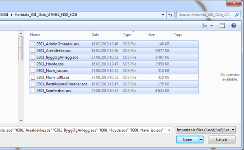Click the navigation pane scrollbar thumb

click(21, 48)
